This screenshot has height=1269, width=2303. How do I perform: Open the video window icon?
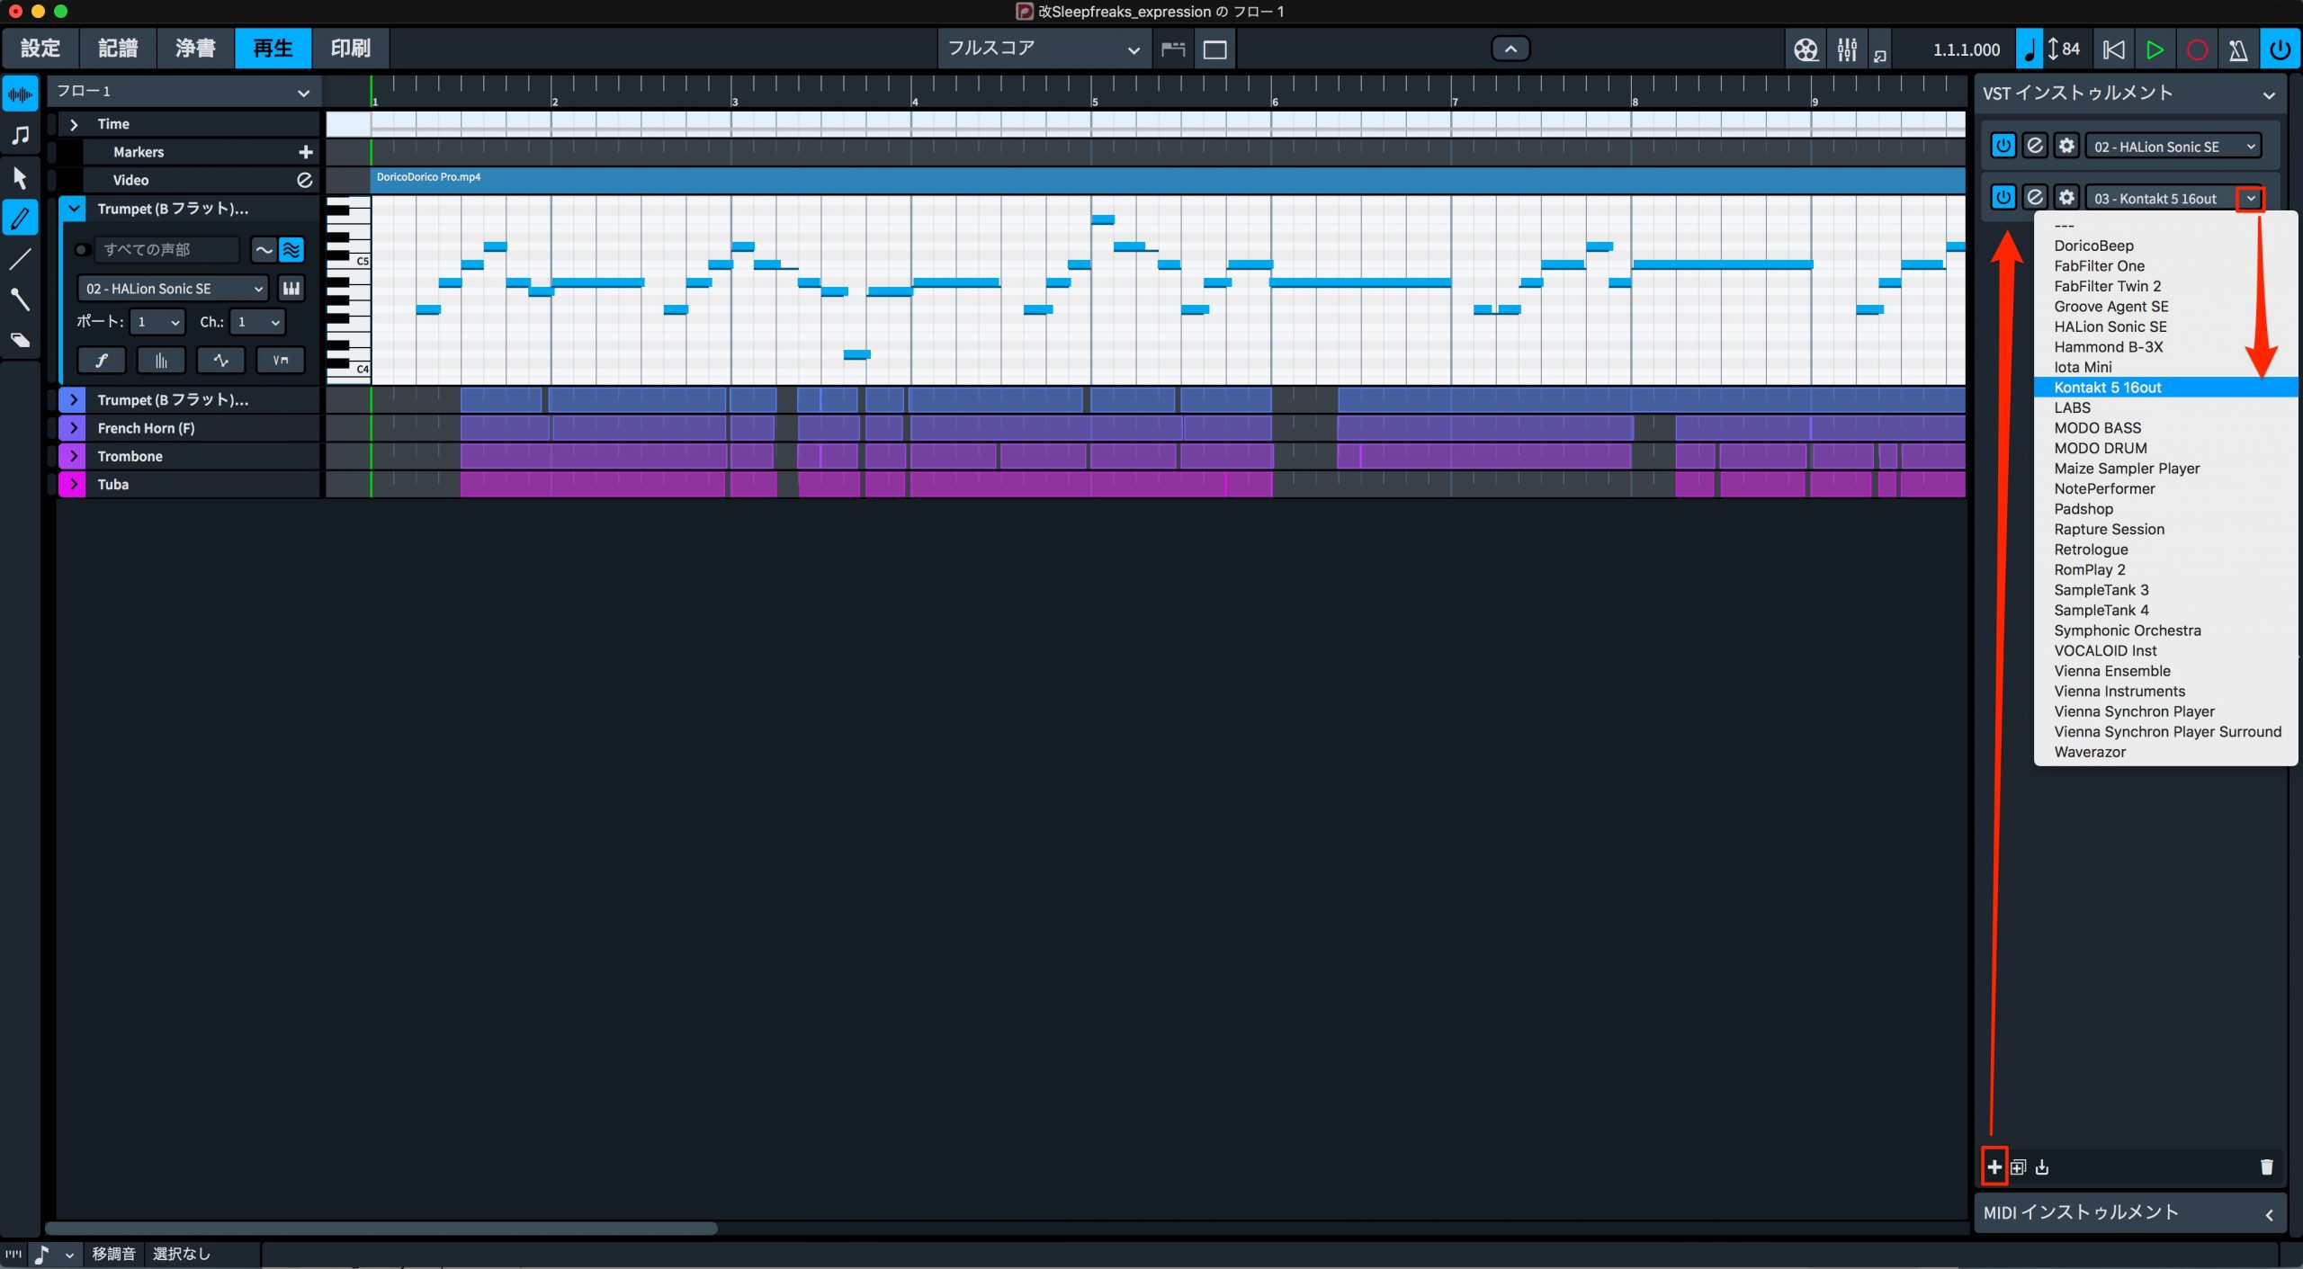pyautogui.click(x=1805, y=49)
